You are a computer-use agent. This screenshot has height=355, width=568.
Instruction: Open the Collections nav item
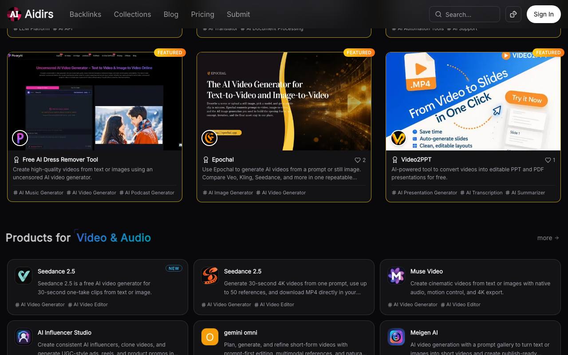[132, 14]
